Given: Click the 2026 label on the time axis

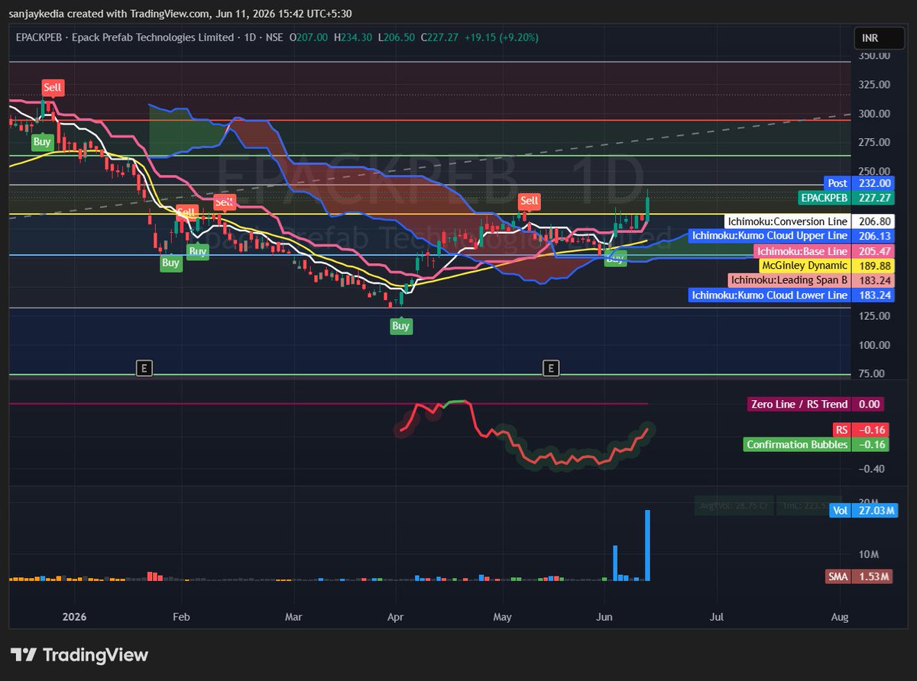Looking at the screenshot, I should point(75,616).
